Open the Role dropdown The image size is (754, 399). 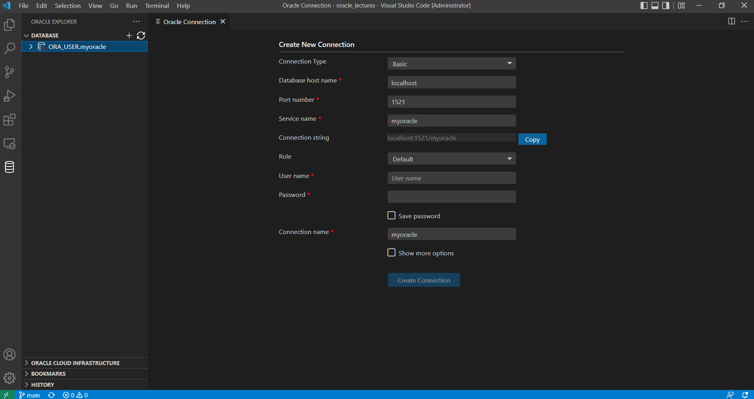point(452,159)
